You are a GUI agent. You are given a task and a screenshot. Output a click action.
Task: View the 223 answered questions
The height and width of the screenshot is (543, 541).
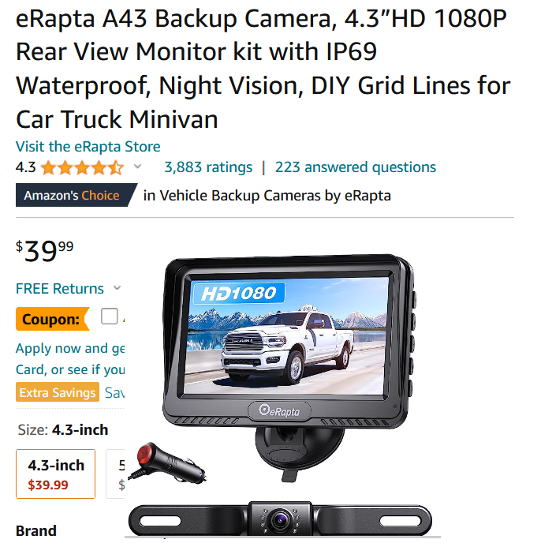356,167
